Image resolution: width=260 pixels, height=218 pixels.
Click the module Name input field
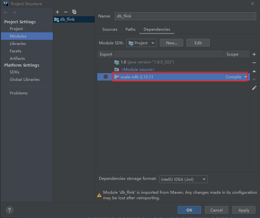pos(185,16)
